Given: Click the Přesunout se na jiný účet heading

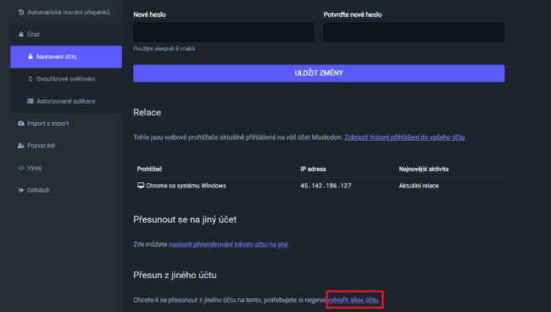Looking at the screenshot, I should pos(185,220).
